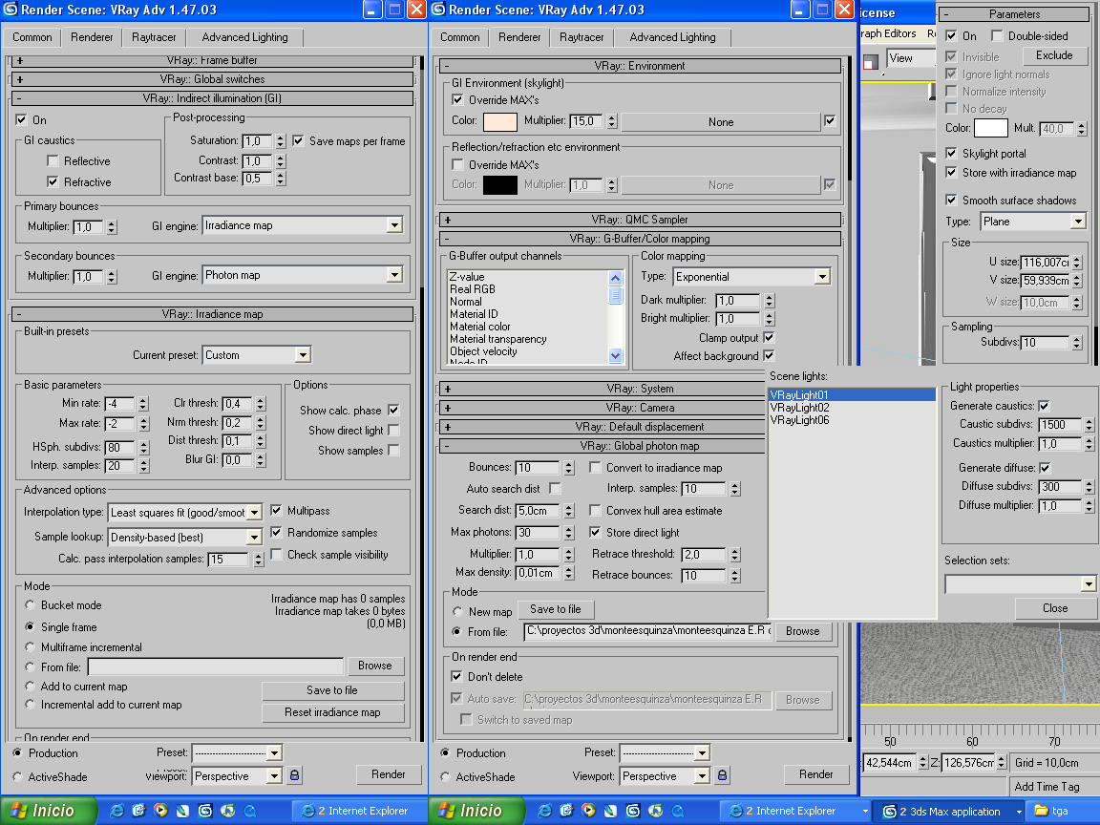The image size is (1100, 825).
Task: Expand the VRay:: Camera rollout
Action: pos(603,408)
